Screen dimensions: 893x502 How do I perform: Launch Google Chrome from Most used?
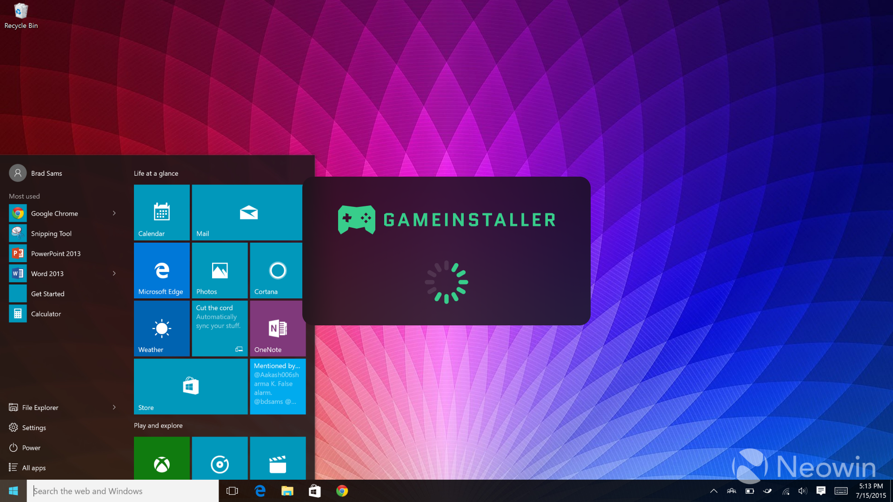click(54, 213)
